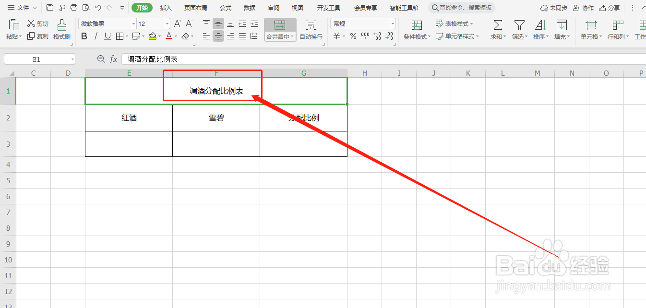The width and height of the screenshot is (646, 308).
Task: Increase decimal places icon
Action: tap(377, 36)
